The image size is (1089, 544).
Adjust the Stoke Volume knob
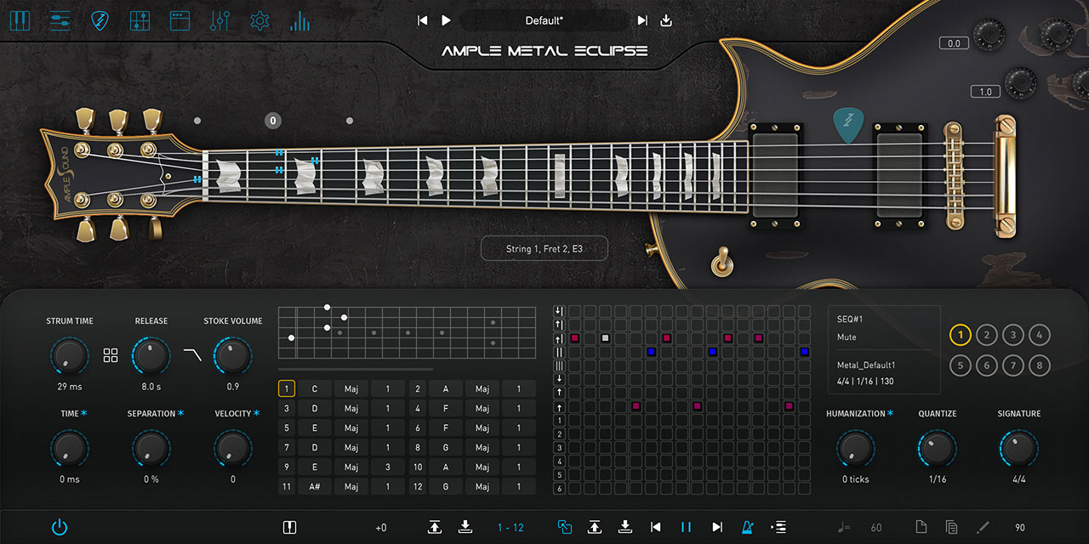coord(232,356)
